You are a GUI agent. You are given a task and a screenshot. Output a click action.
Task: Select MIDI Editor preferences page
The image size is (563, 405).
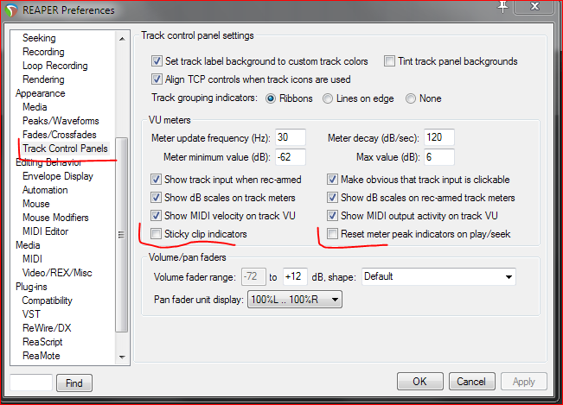point(45,231)
